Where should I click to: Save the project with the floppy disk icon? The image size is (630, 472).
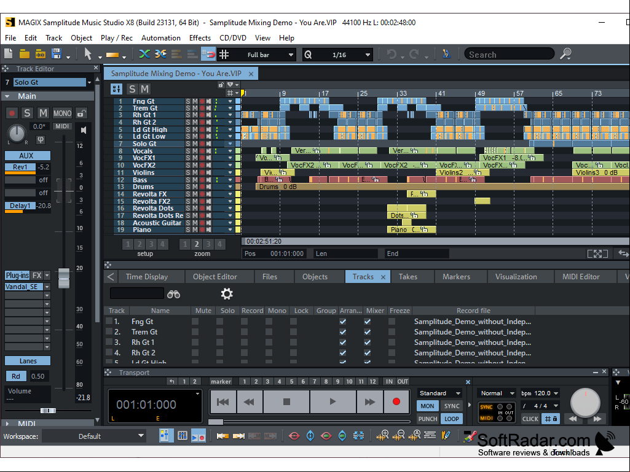(x=57, y=54)
